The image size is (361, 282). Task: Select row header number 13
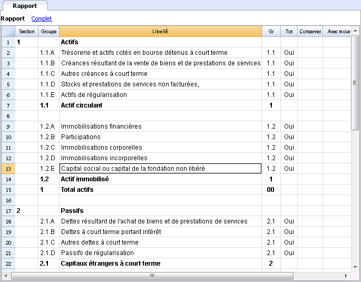[x=8, y=169]
